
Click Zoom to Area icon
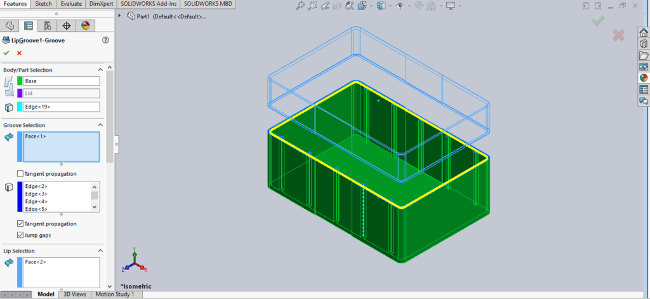point(312,6)
